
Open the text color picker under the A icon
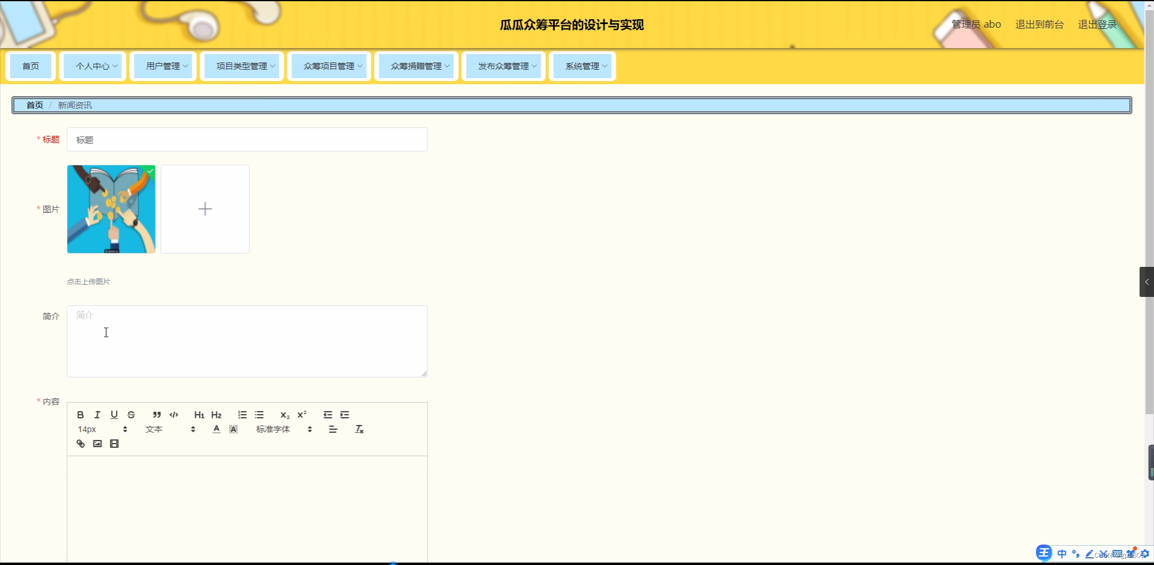pyautogui.click(x=216, y=429)
